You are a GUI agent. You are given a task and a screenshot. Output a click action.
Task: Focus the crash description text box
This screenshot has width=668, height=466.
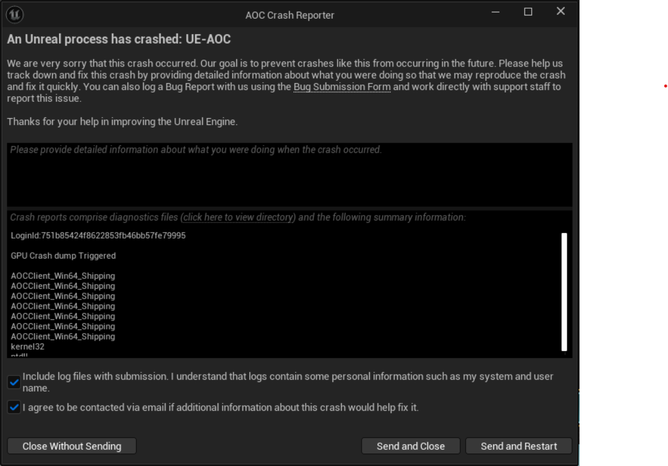point(290,175)
